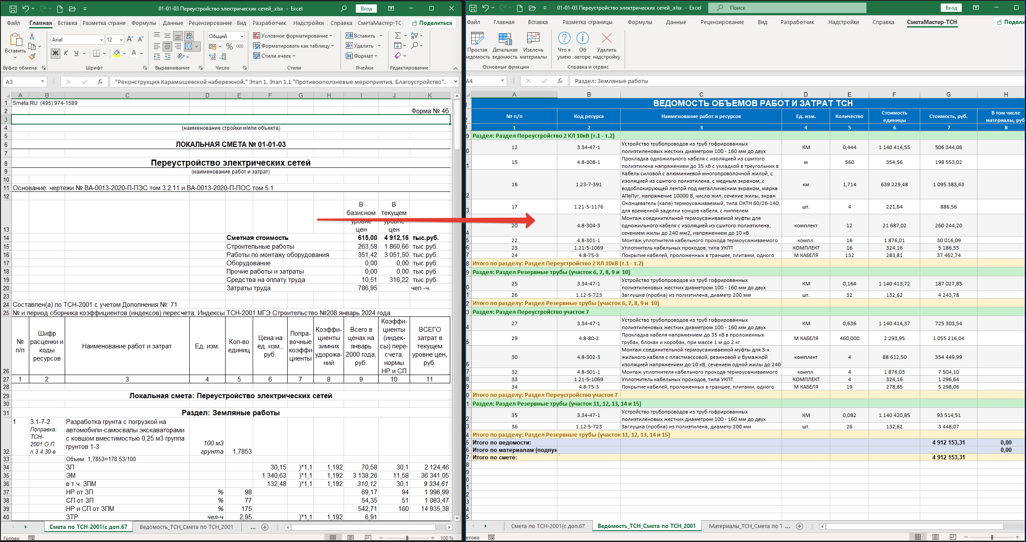Expand Условное форматирование menu
1026x542 pixels.
[292, 36]
